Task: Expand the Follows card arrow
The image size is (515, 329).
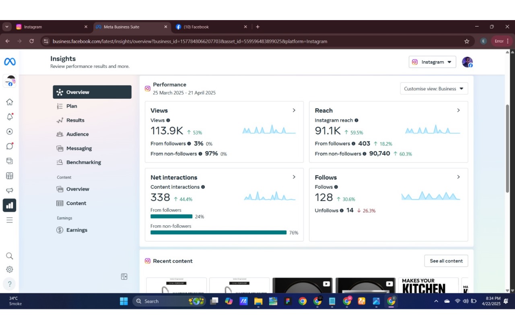Action: (x=458, y=177)
